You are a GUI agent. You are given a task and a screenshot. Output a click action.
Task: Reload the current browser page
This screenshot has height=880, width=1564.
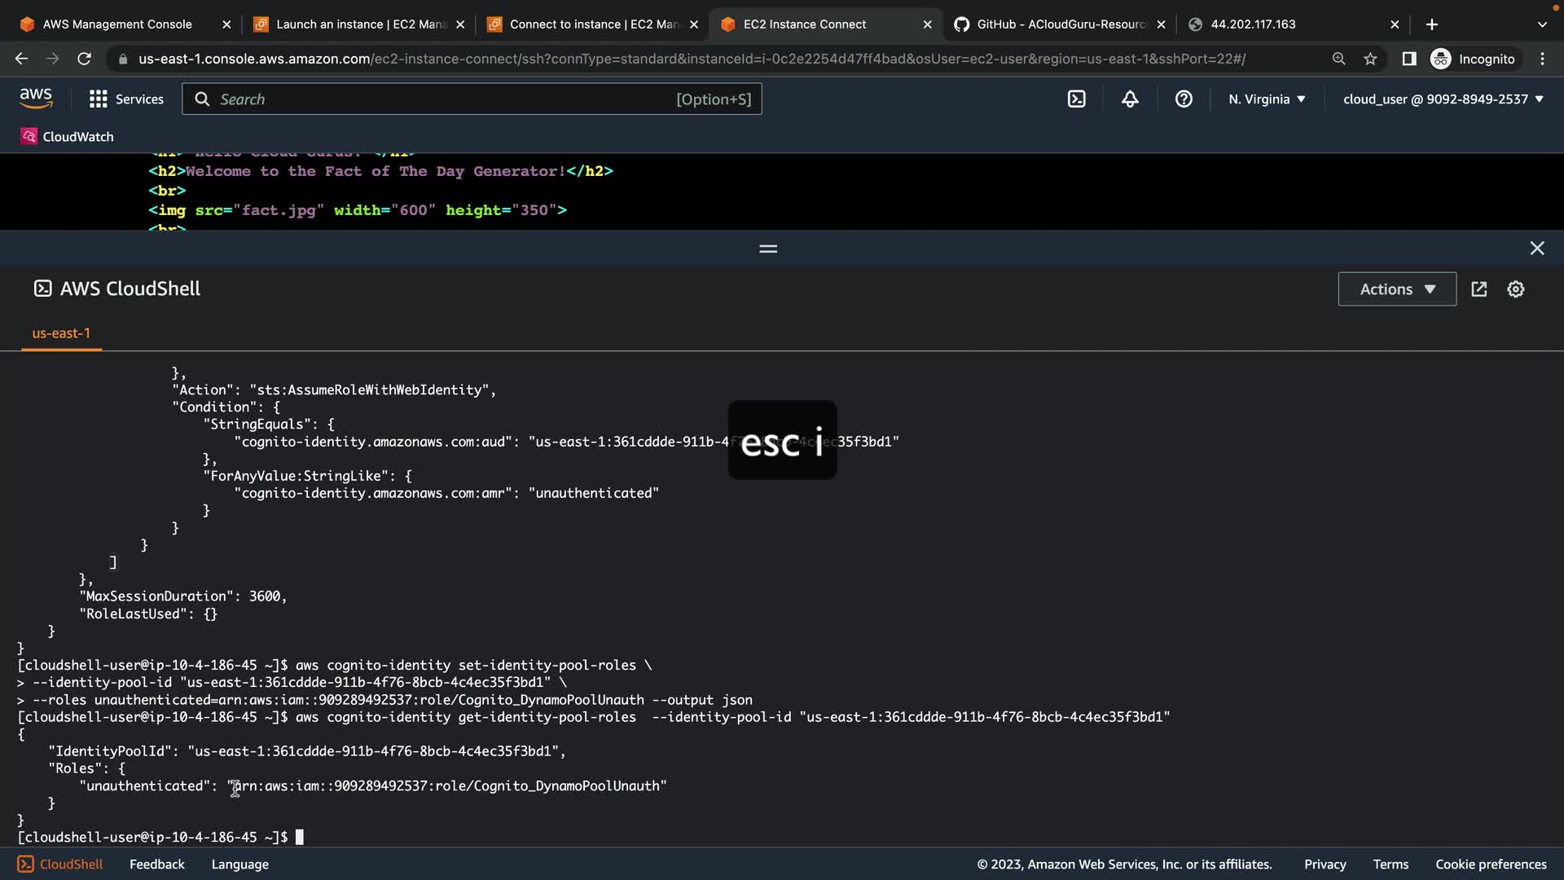click(x=84, y=59)
